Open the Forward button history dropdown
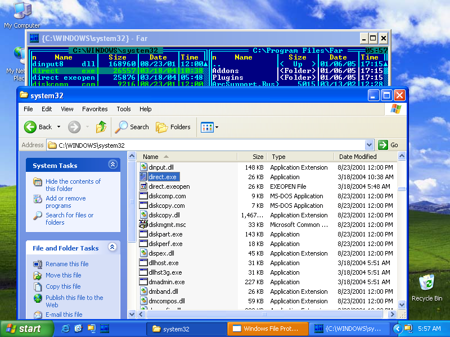This screenshot has width=450, height=337. (87, 127)
